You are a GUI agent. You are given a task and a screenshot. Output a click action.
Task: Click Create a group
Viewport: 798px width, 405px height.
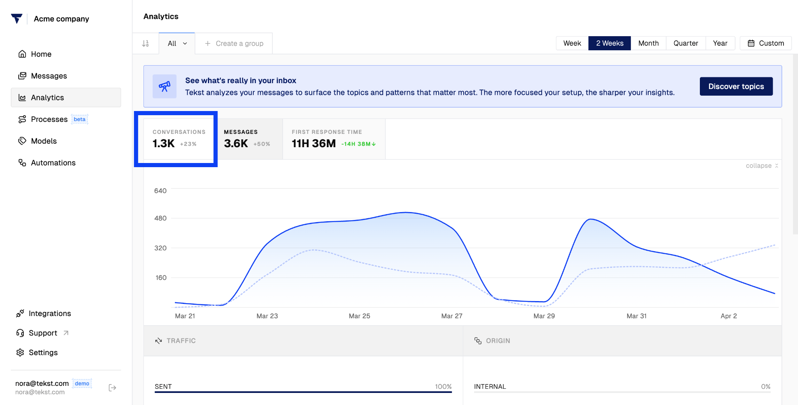[234, 43]
